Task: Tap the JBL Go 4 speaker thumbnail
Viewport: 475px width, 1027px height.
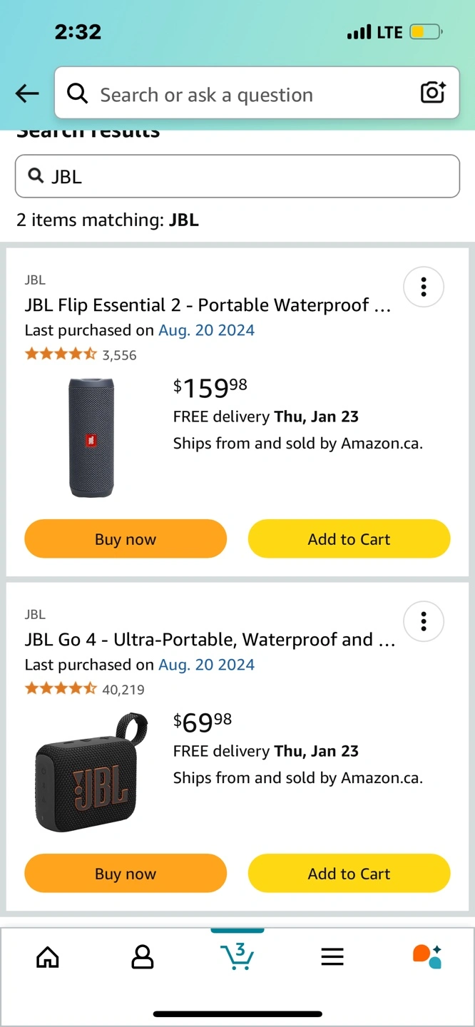Action: (x=92, y=772)
